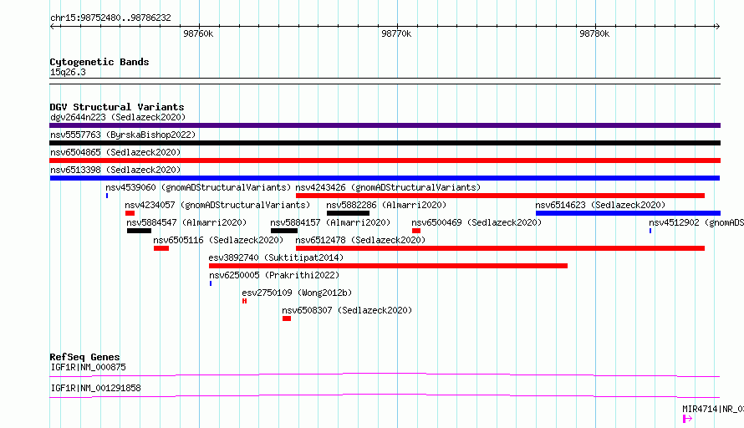Click the nsv6514623 (Sedlazeck2020) label
Viewport: 744px width, 428px height.
[x=600, y=205]
